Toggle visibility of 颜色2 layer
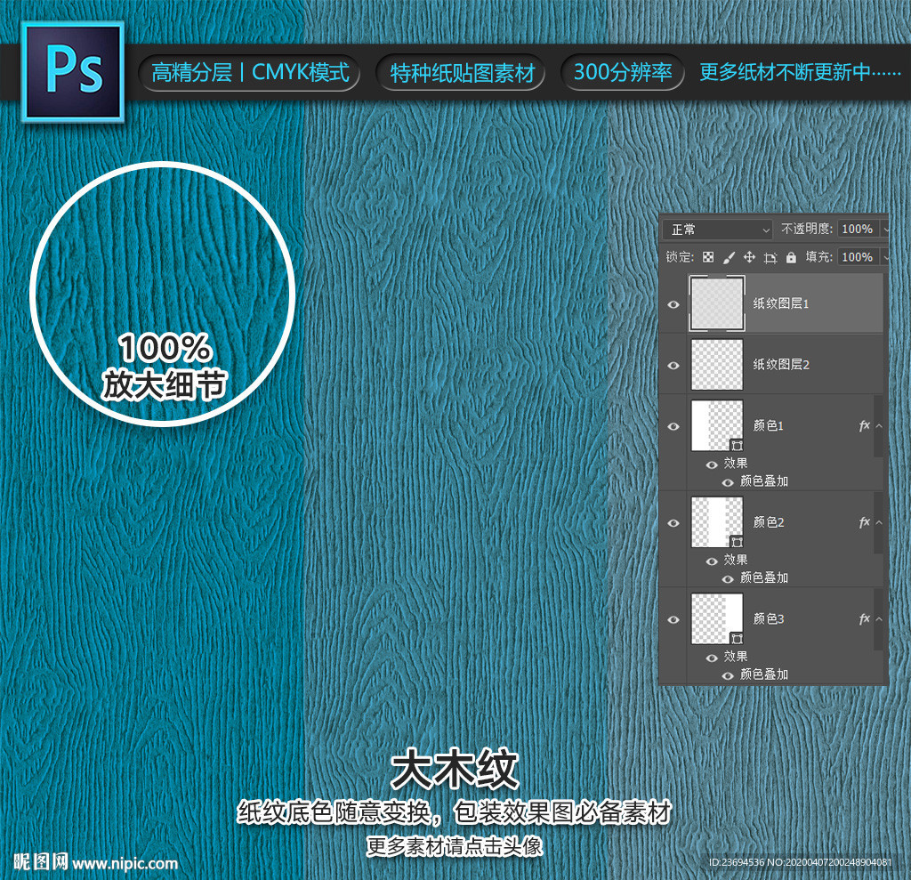 pyautogui.click(x=673, y=522)
